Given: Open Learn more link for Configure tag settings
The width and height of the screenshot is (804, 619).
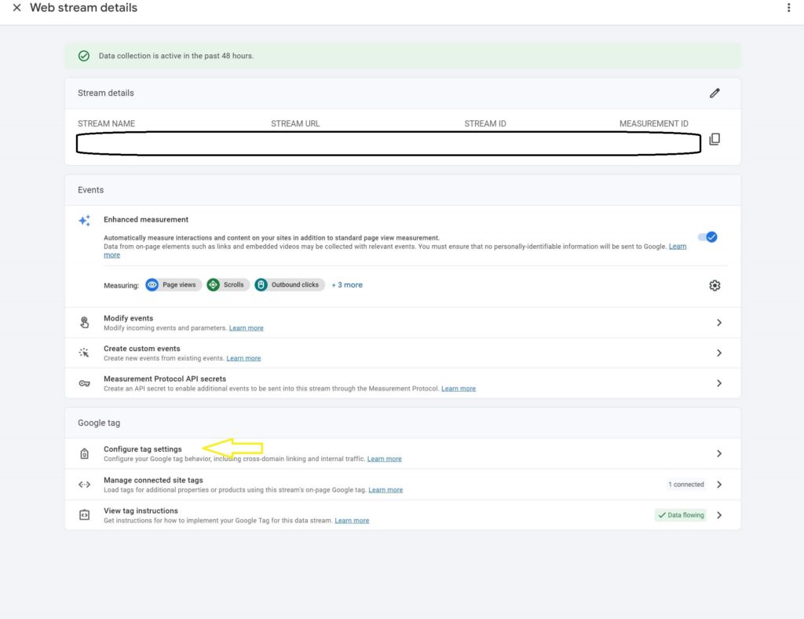Looking at the screenshot, I should [385, 459].
